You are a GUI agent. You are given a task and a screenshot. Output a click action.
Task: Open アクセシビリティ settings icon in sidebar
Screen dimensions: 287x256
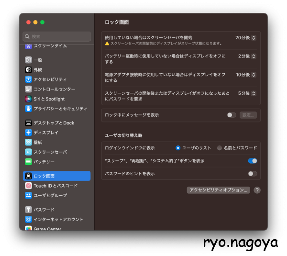(29, 79)
